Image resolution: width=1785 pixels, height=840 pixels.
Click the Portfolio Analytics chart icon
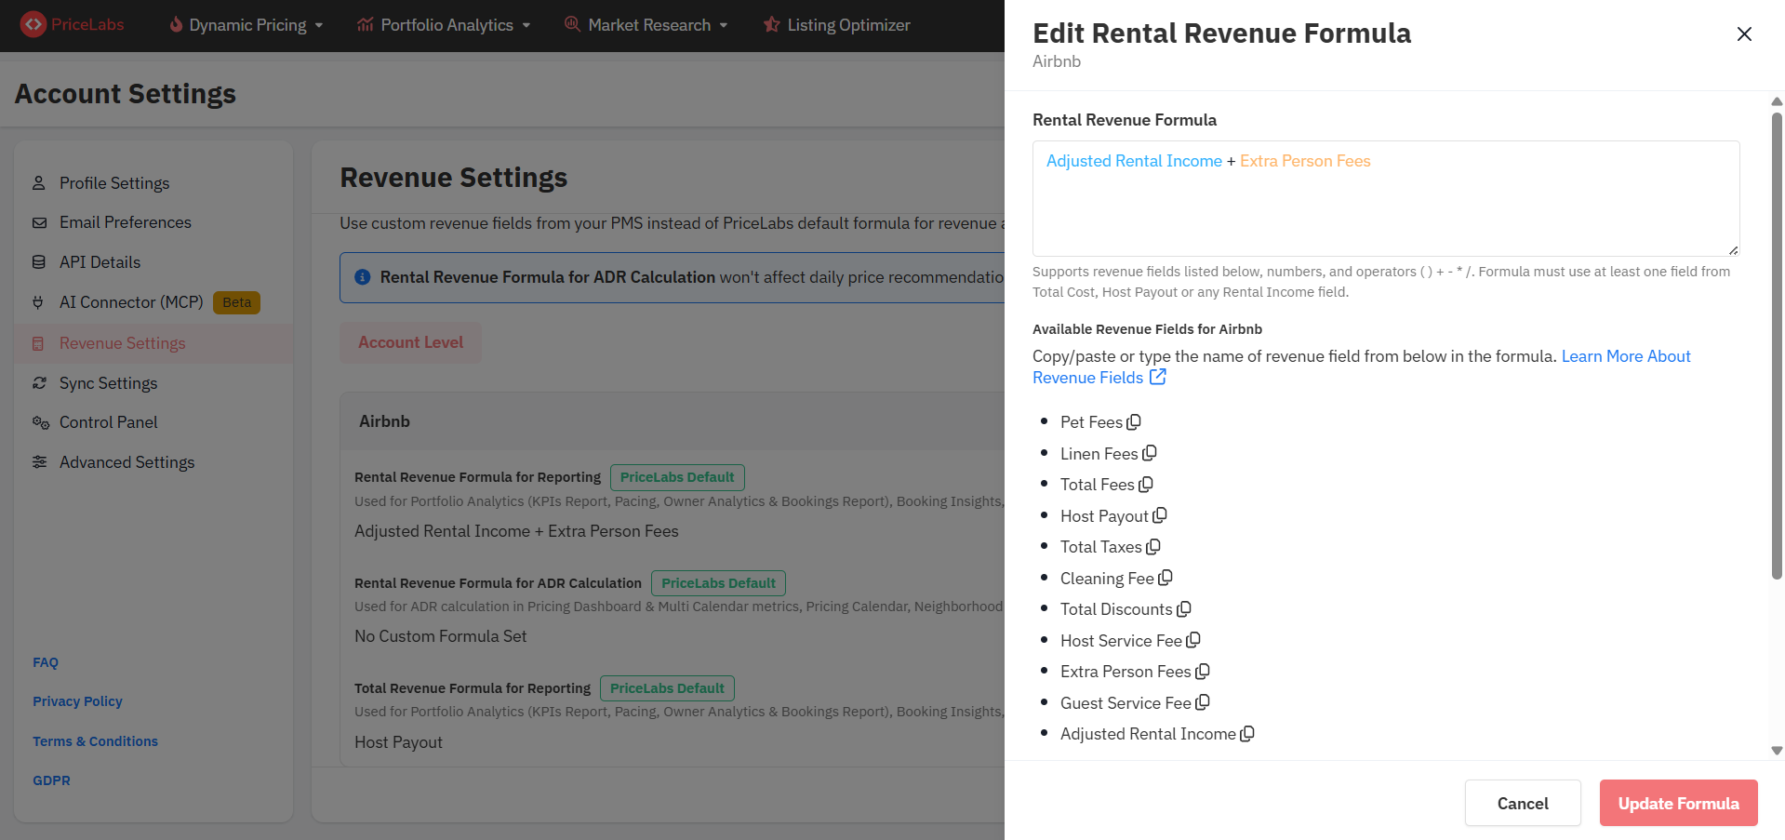[365, 24]
